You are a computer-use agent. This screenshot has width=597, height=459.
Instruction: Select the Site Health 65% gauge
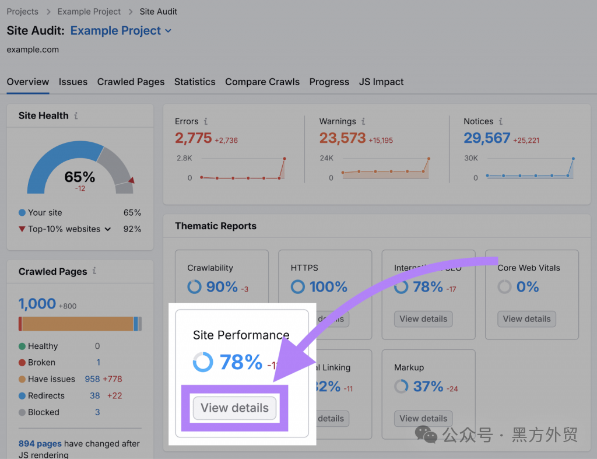80,167
